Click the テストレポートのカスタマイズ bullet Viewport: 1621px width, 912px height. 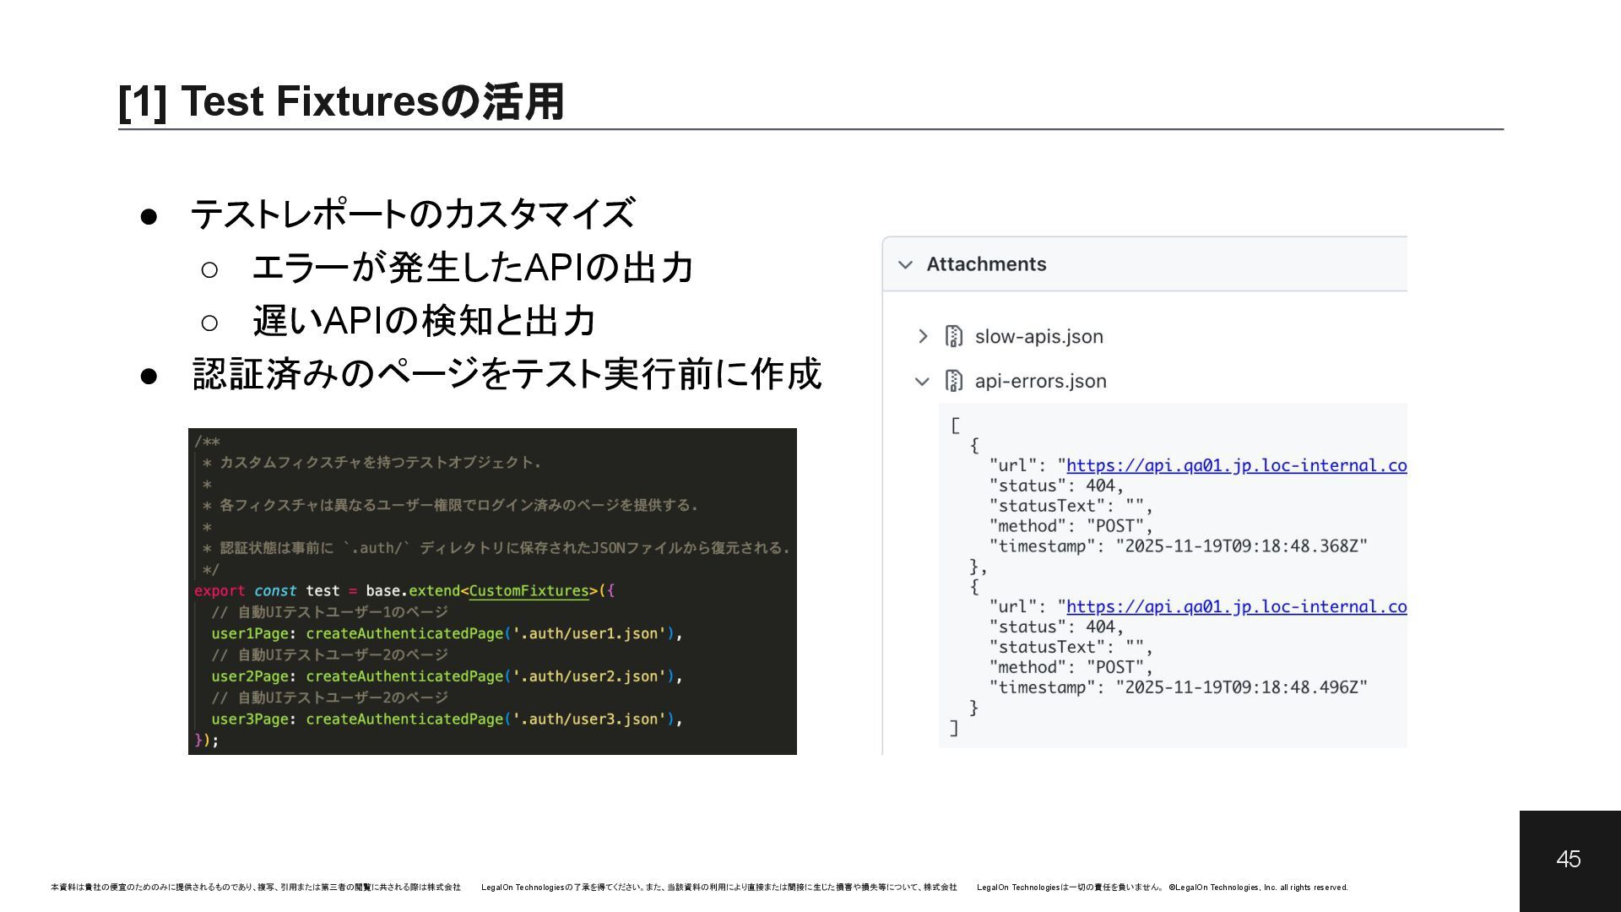tap(412, 214)
